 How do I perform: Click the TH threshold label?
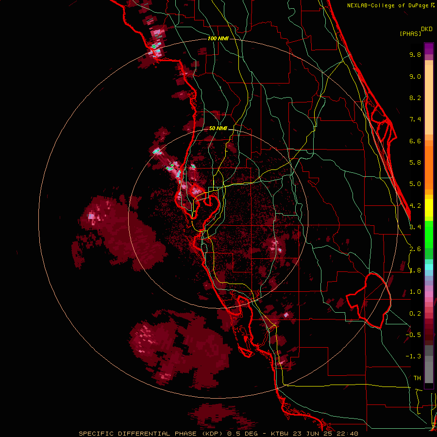click(417, 378)
